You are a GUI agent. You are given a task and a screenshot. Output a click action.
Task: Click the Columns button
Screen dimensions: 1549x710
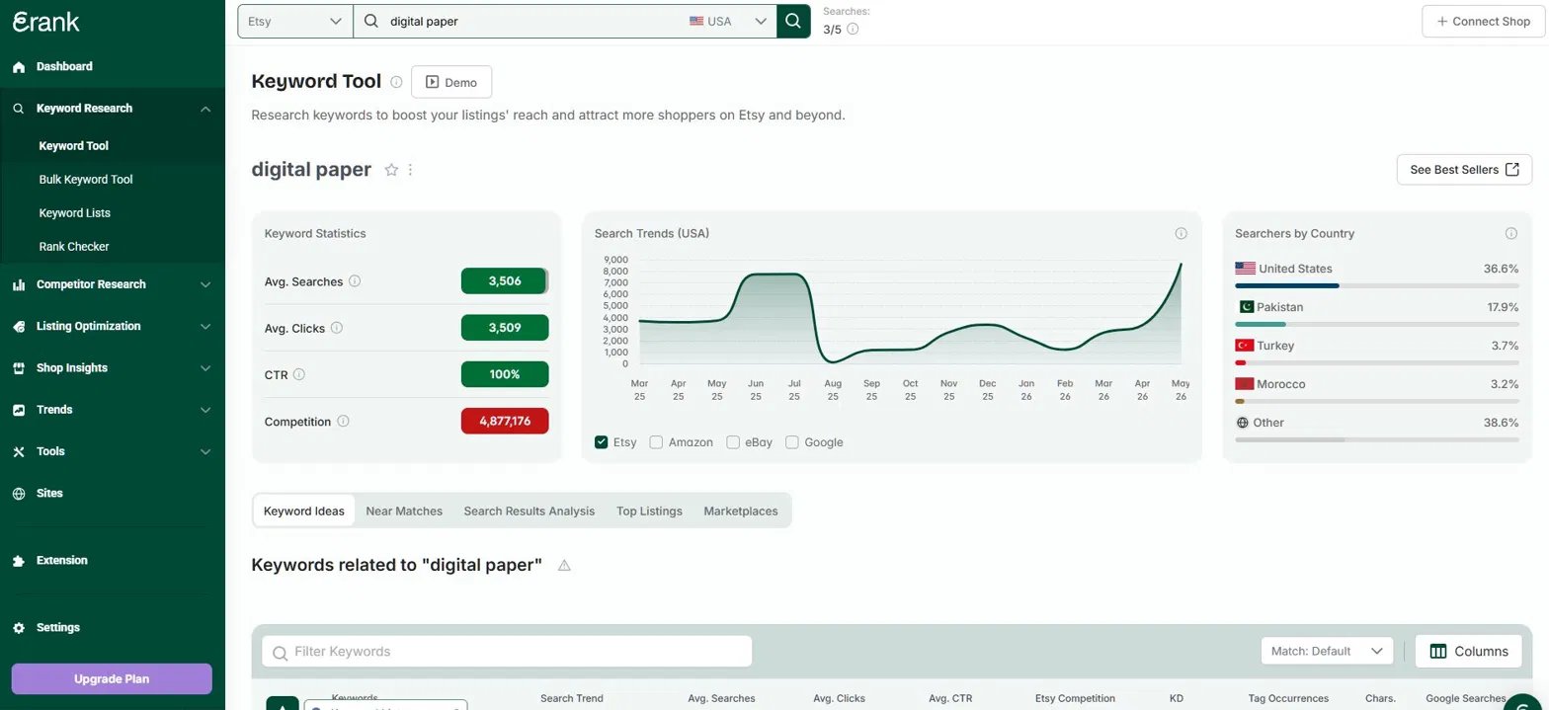(1469, 651)
